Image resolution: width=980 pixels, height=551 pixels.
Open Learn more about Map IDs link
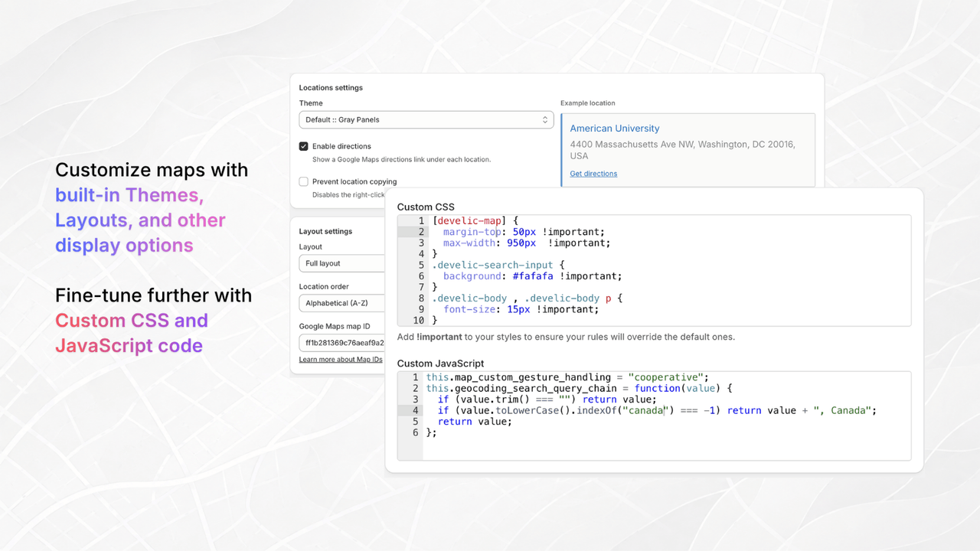pos(341,360)
